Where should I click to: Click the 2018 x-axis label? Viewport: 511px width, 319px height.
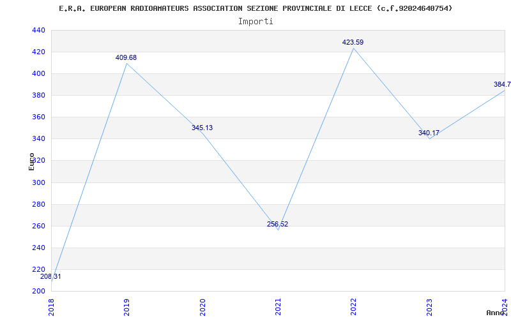51,307
